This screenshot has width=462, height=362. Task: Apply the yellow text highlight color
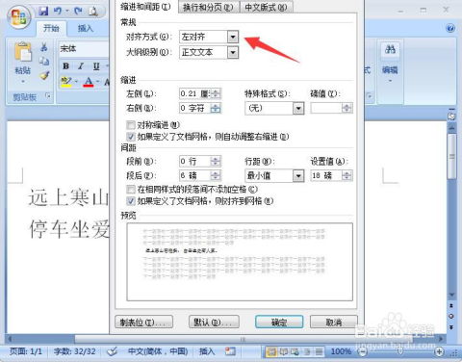pos(66,82)
